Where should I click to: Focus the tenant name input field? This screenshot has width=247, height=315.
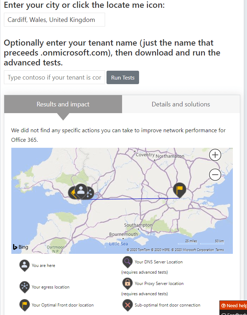(54, 77)
